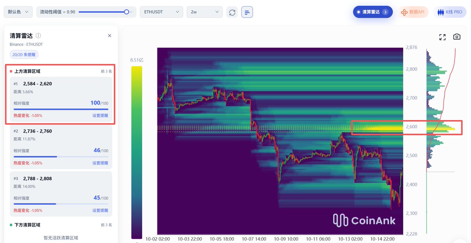Image resolution: width=471 pixels, height=243 pixels.
Task: Click the 距离 14.00% text
Action: 24,186
